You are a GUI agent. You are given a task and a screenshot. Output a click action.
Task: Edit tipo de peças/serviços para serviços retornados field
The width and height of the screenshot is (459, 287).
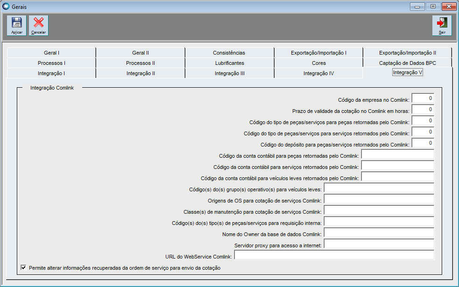click(423, 132)
